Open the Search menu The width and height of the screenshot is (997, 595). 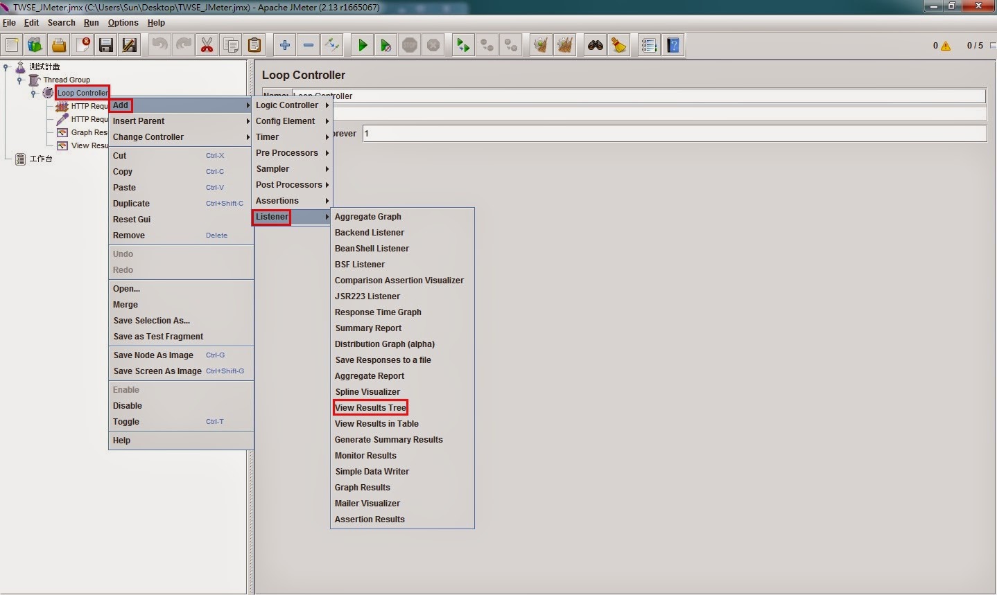[x=61, y=23]
